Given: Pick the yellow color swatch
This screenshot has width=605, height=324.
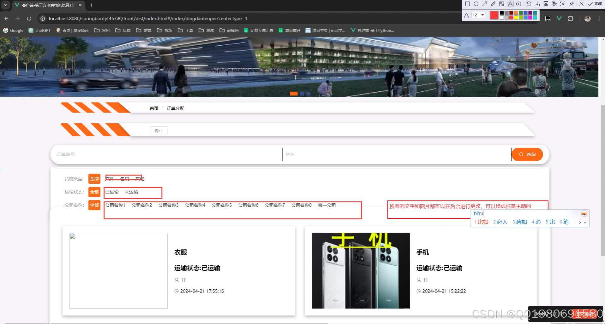Looking at the screenshot, I should point(516,17).
